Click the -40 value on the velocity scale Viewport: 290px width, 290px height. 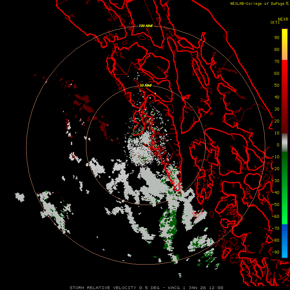275,193
